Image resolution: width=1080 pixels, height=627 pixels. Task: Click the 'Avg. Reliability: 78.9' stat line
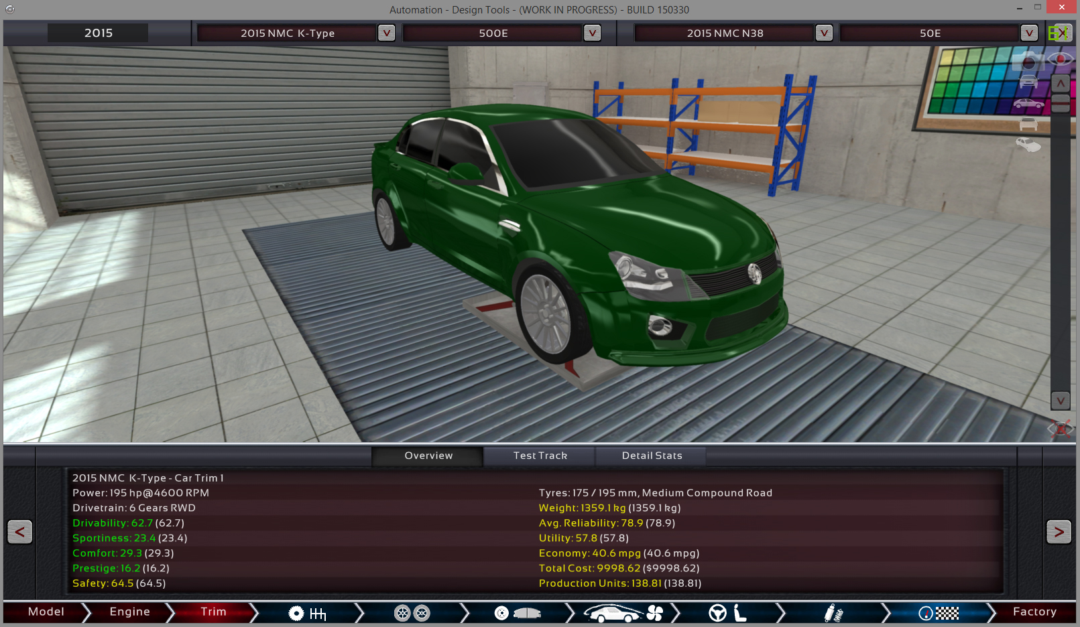point(607,523)
